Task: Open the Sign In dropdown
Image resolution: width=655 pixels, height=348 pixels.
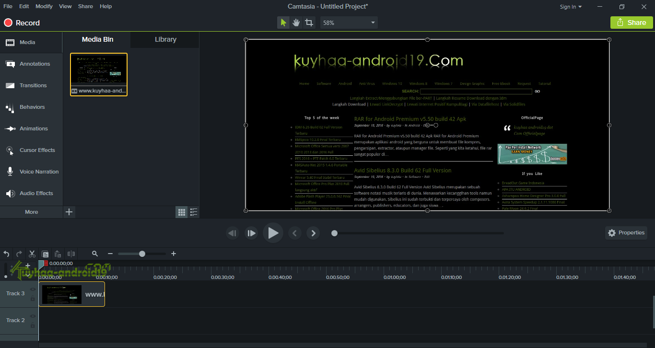Action: point(571,7)
